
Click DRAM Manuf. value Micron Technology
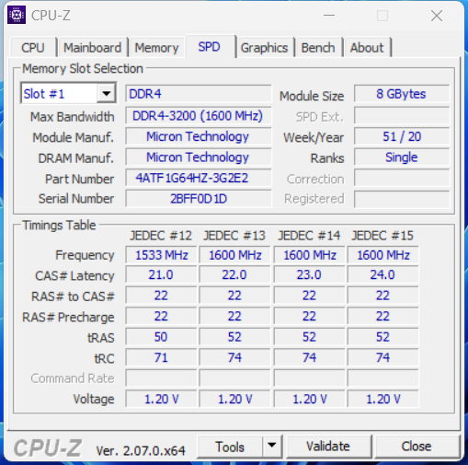(x=199, y=157)
